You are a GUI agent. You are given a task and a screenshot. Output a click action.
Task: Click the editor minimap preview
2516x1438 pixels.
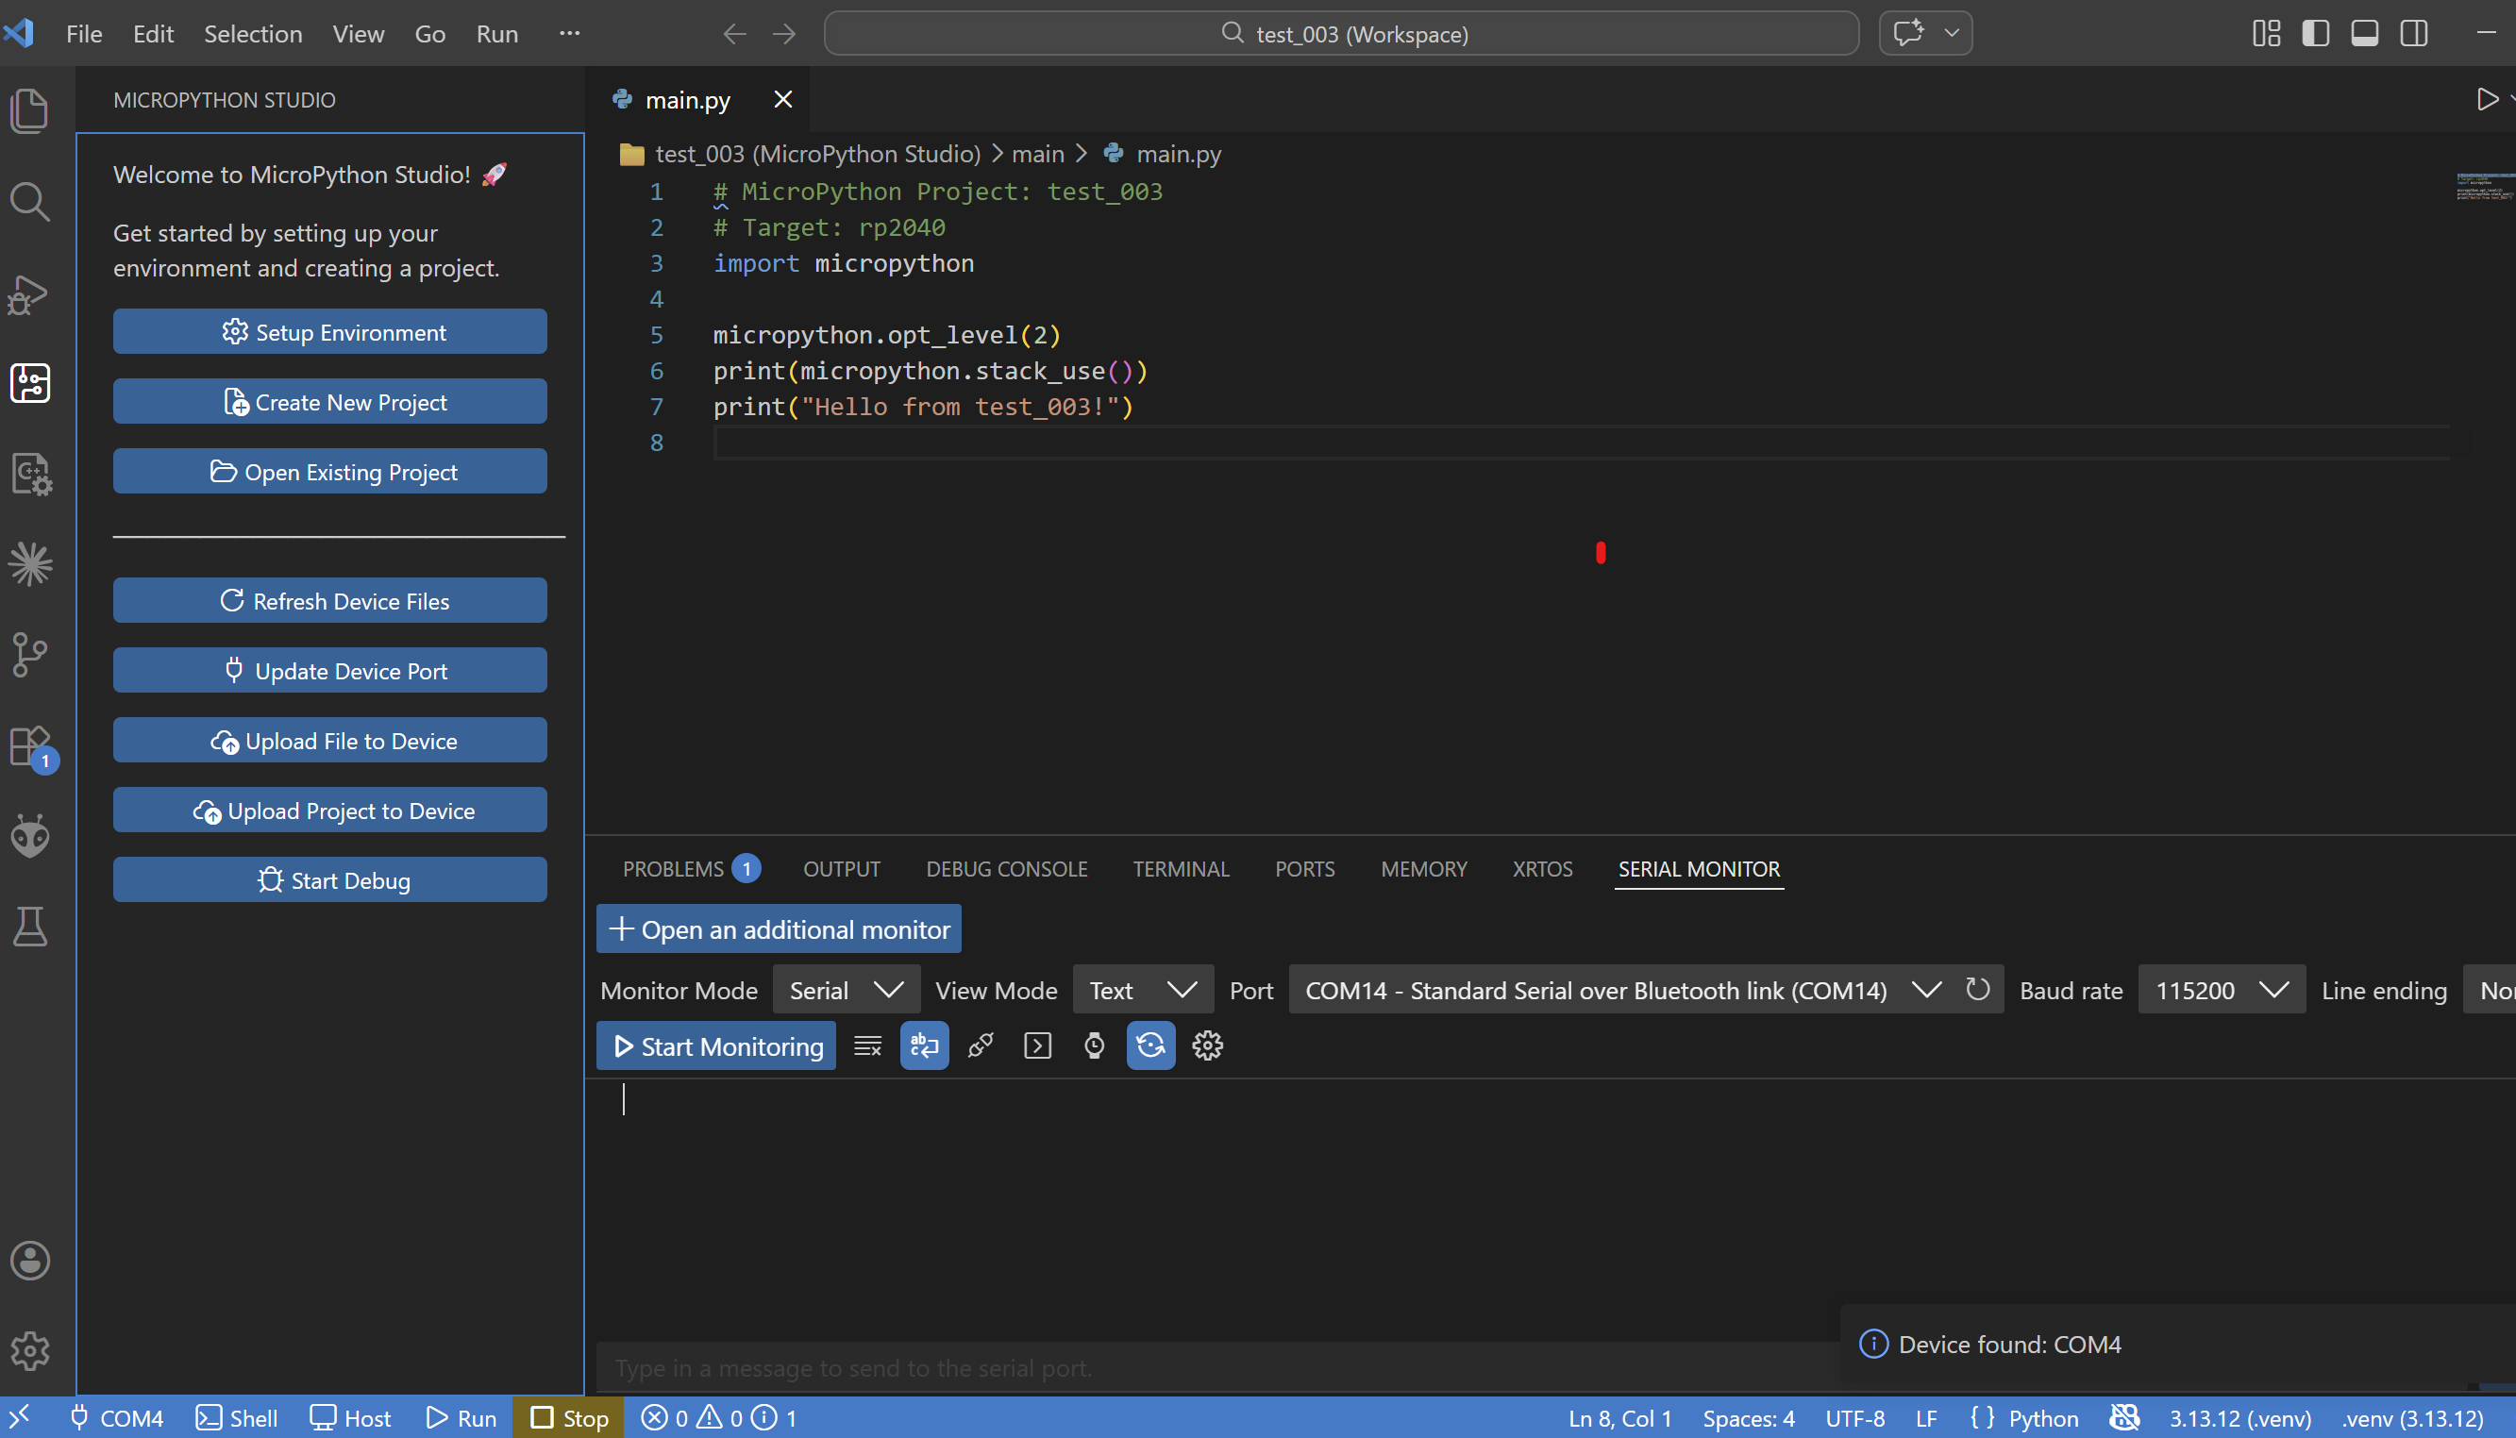[x=2485, y=187]
